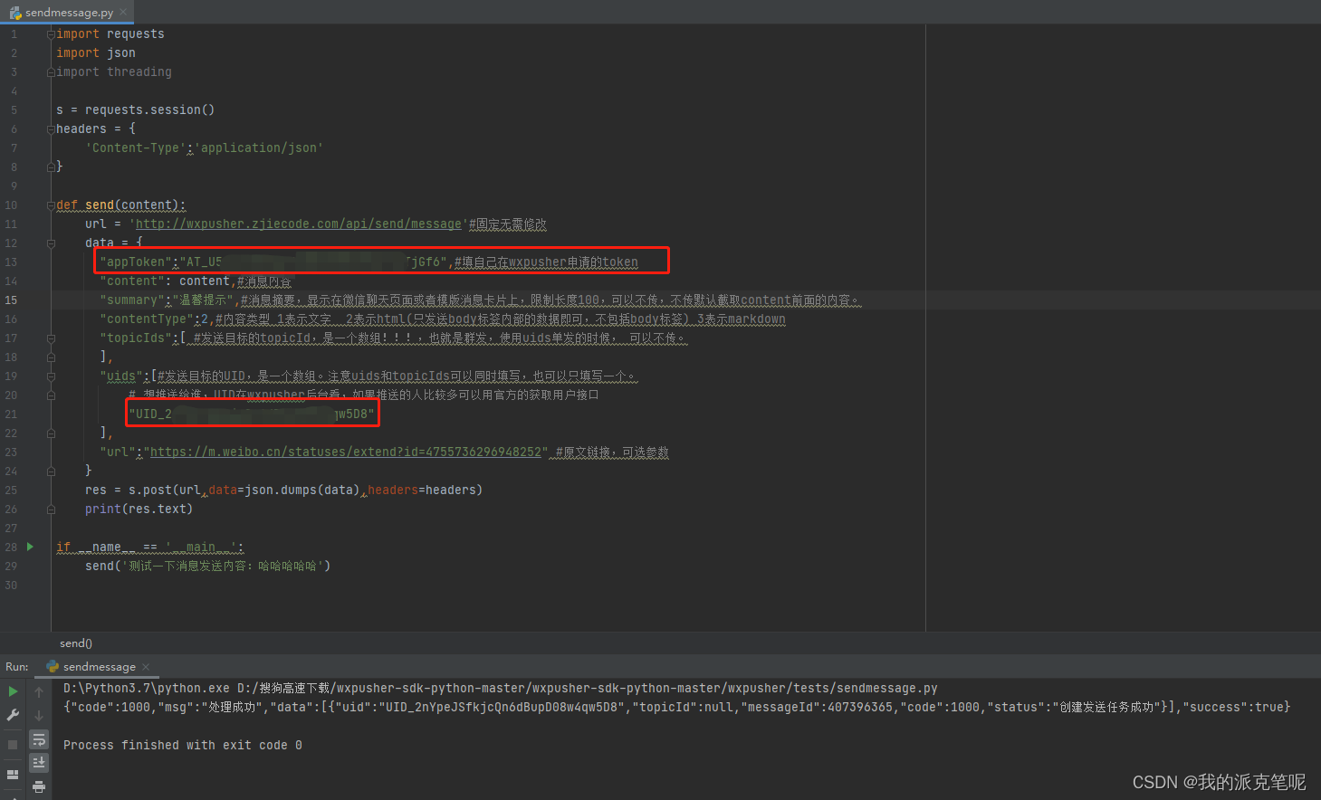
Task: Click 'import requests' on line 1
Action: [x=110, y=34]
